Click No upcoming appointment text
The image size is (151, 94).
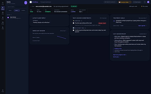(61, 6)
